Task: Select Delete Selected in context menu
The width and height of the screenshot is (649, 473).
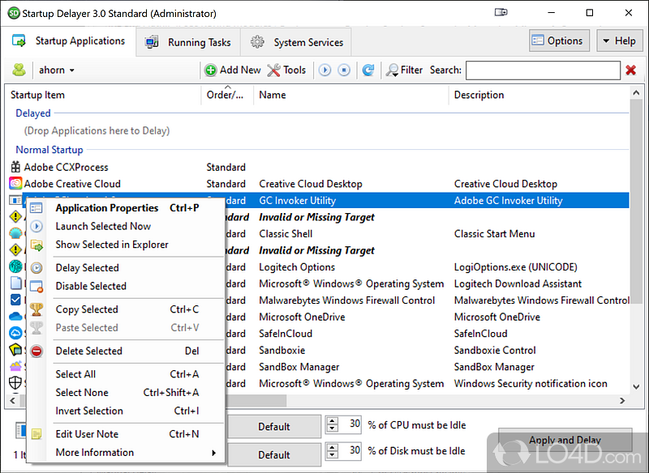Action: [x=88, y=352]
